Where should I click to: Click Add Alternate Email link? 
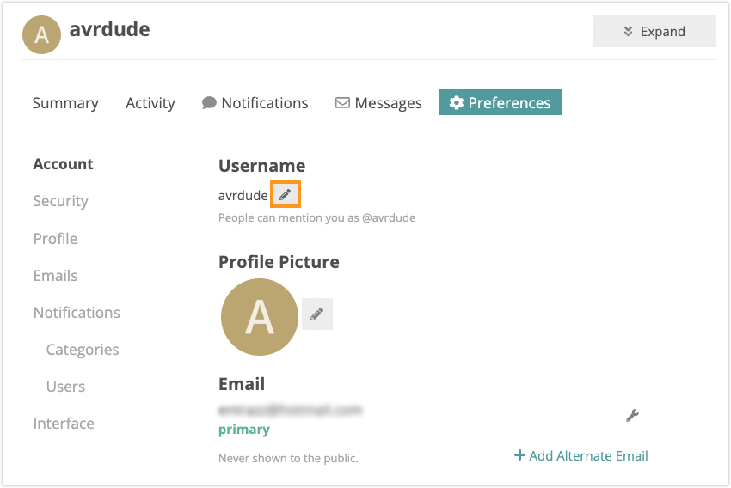(x=580, y=455)
